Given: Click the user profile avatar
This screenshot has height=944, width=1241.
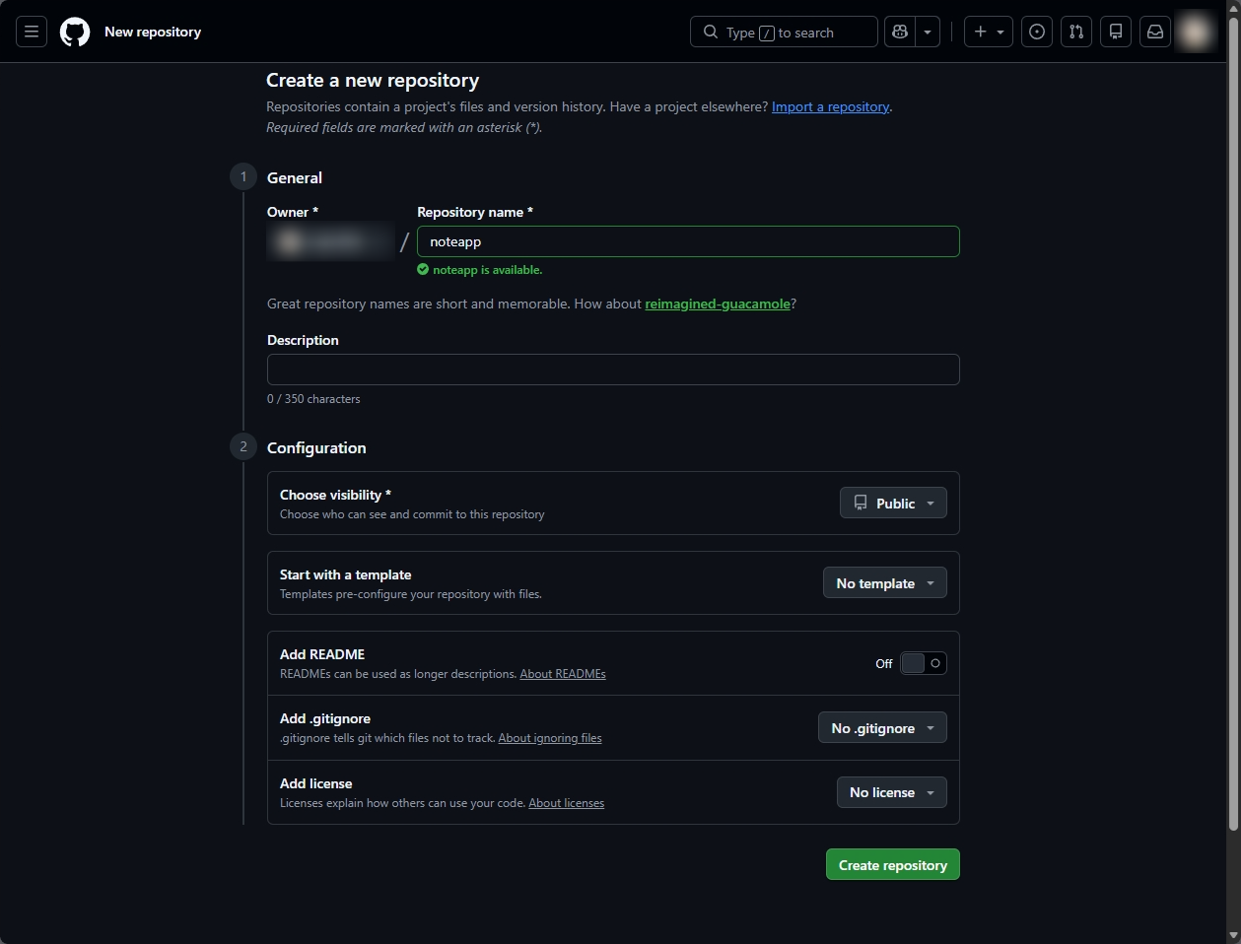Looking at the screenshot, I should [1196, 33].
